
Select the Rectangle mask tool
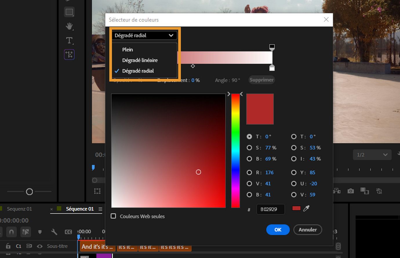pyautogui.click(x=69, y=12)
